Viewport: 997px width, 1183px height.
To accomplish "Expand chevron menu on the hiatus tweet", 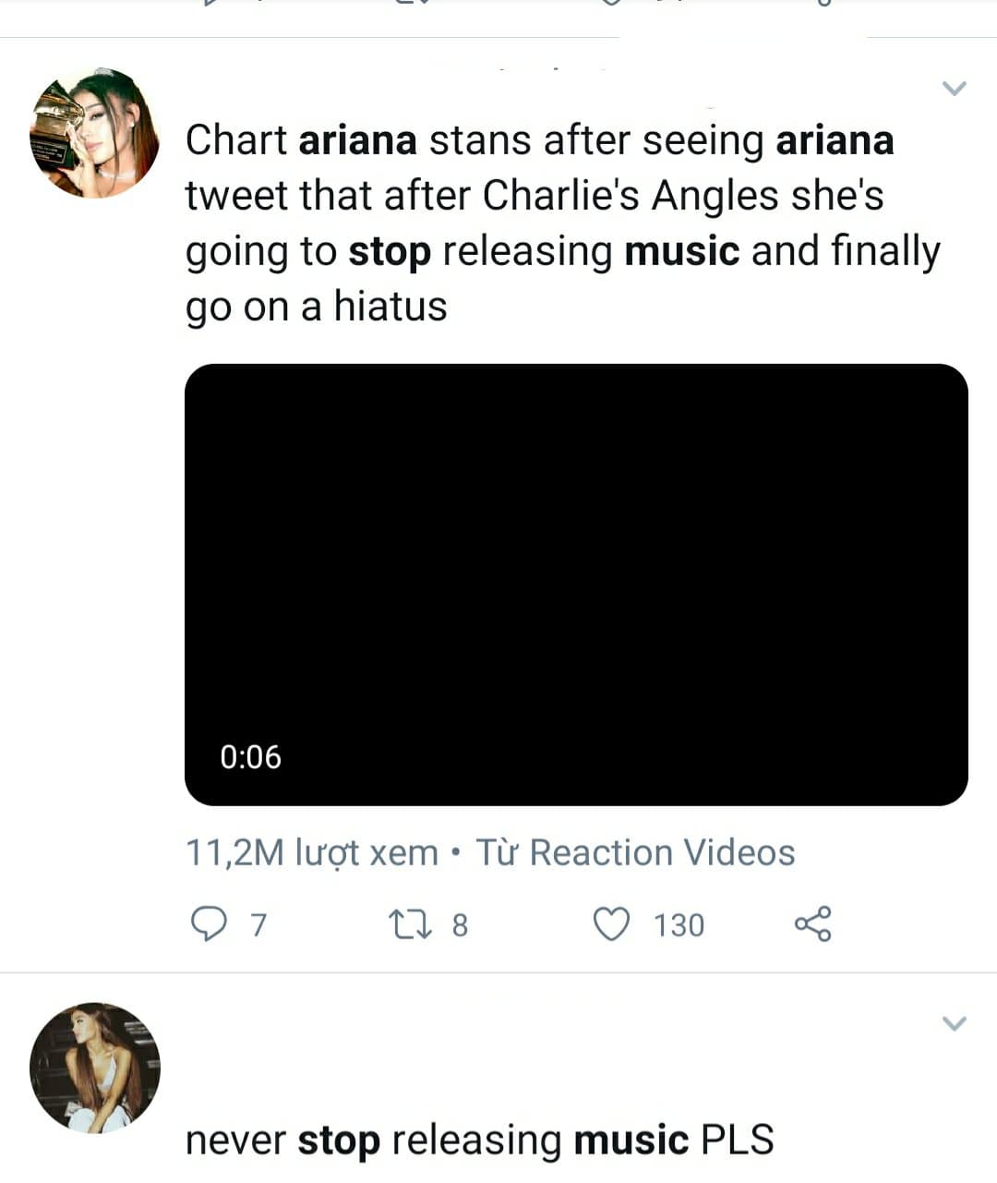I will pyautogui.click(x=954, y=89).
